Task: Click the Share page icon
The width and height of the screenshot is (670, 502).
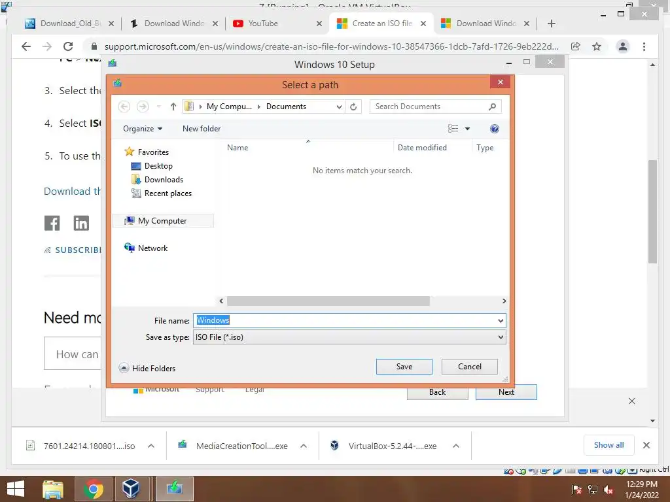Action: point(576,46)
